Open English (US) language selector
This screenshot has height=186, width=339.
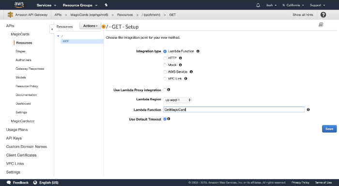(x=49, y=183)
